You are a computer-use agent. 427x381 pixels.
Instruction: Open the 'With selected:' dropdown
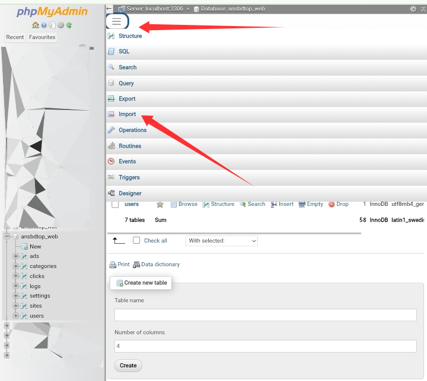222,241
